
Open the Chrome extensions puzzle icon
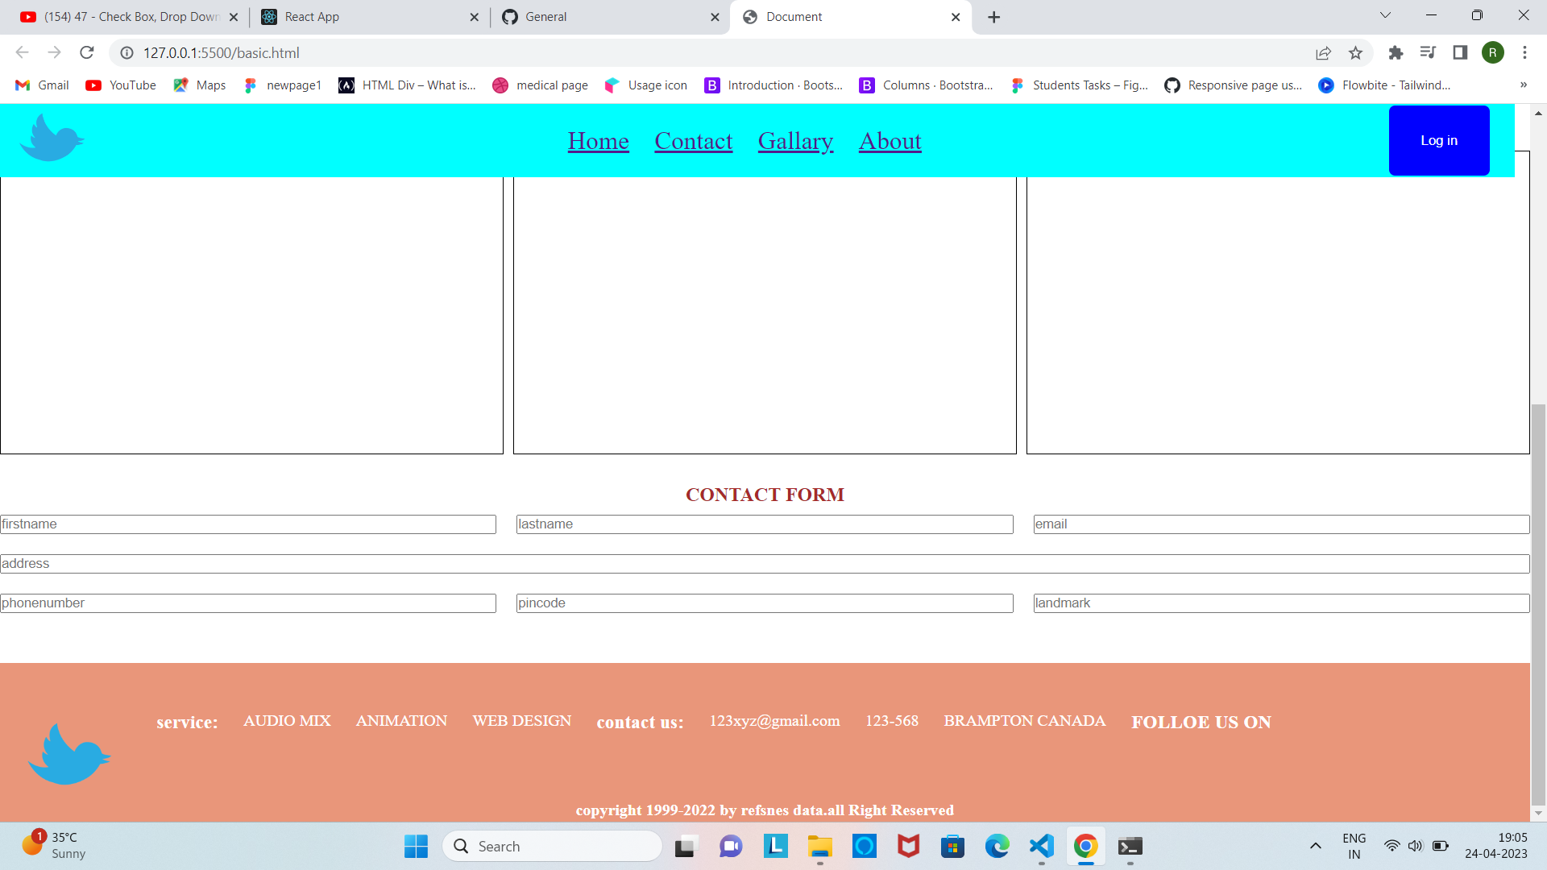coord(1396,52)
